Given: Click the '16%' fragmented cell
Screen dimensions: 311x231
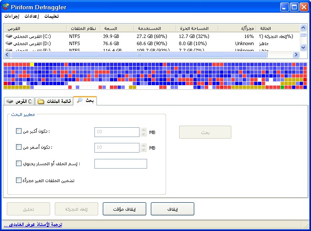Looking at the screenshot, I should (249, 36).
